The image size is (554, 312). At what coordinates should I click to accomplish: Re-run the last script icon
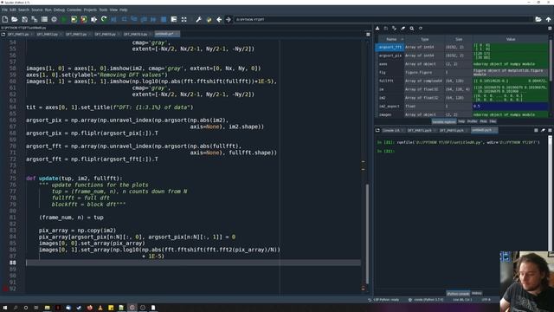point(104,19)
